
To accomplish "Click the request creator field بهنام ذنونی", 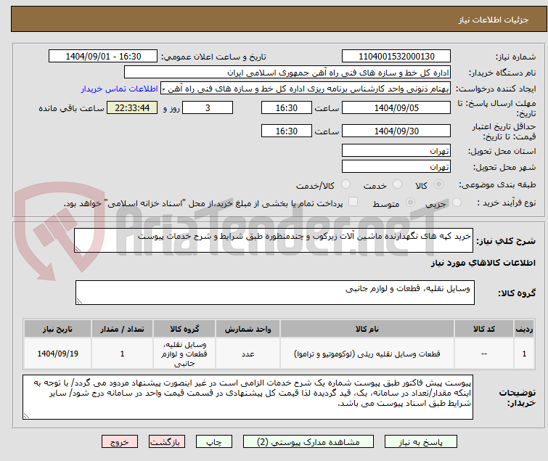I will click(306, 89).
